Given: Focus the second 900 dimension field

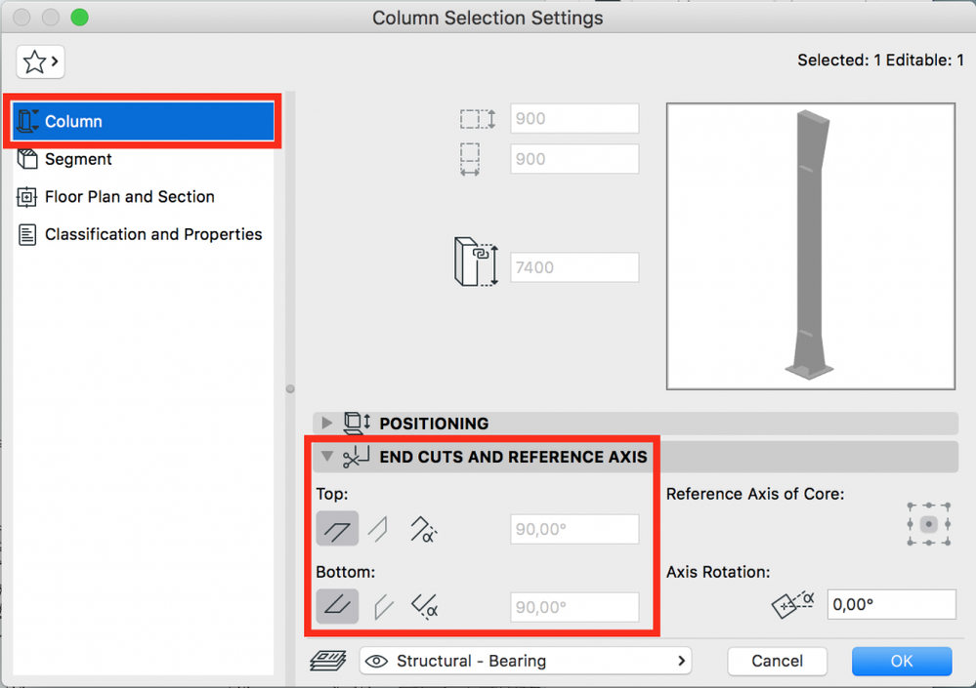Looking at the screenshot, I should point(574,159).
